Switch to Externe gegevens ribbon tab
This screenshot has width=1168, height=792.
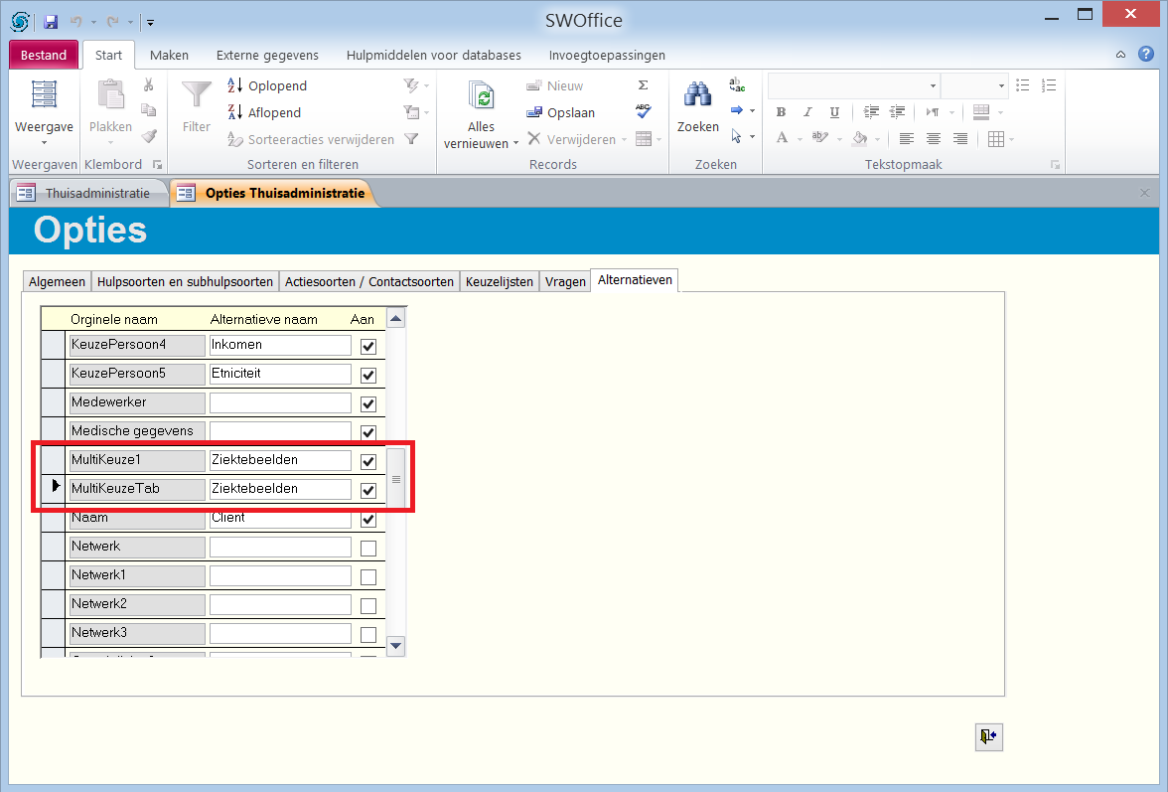267,55
